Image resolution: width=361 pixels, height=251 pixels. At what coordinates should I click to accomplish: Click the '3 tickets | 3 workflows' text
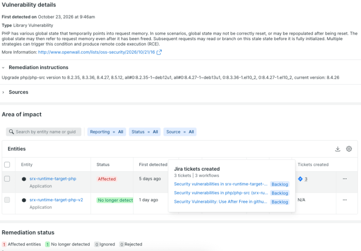point(197,175)
